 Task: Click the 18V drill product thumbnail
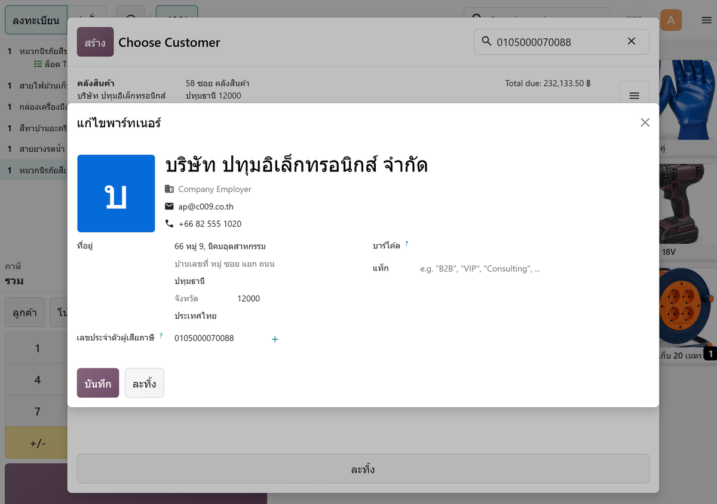688,205
